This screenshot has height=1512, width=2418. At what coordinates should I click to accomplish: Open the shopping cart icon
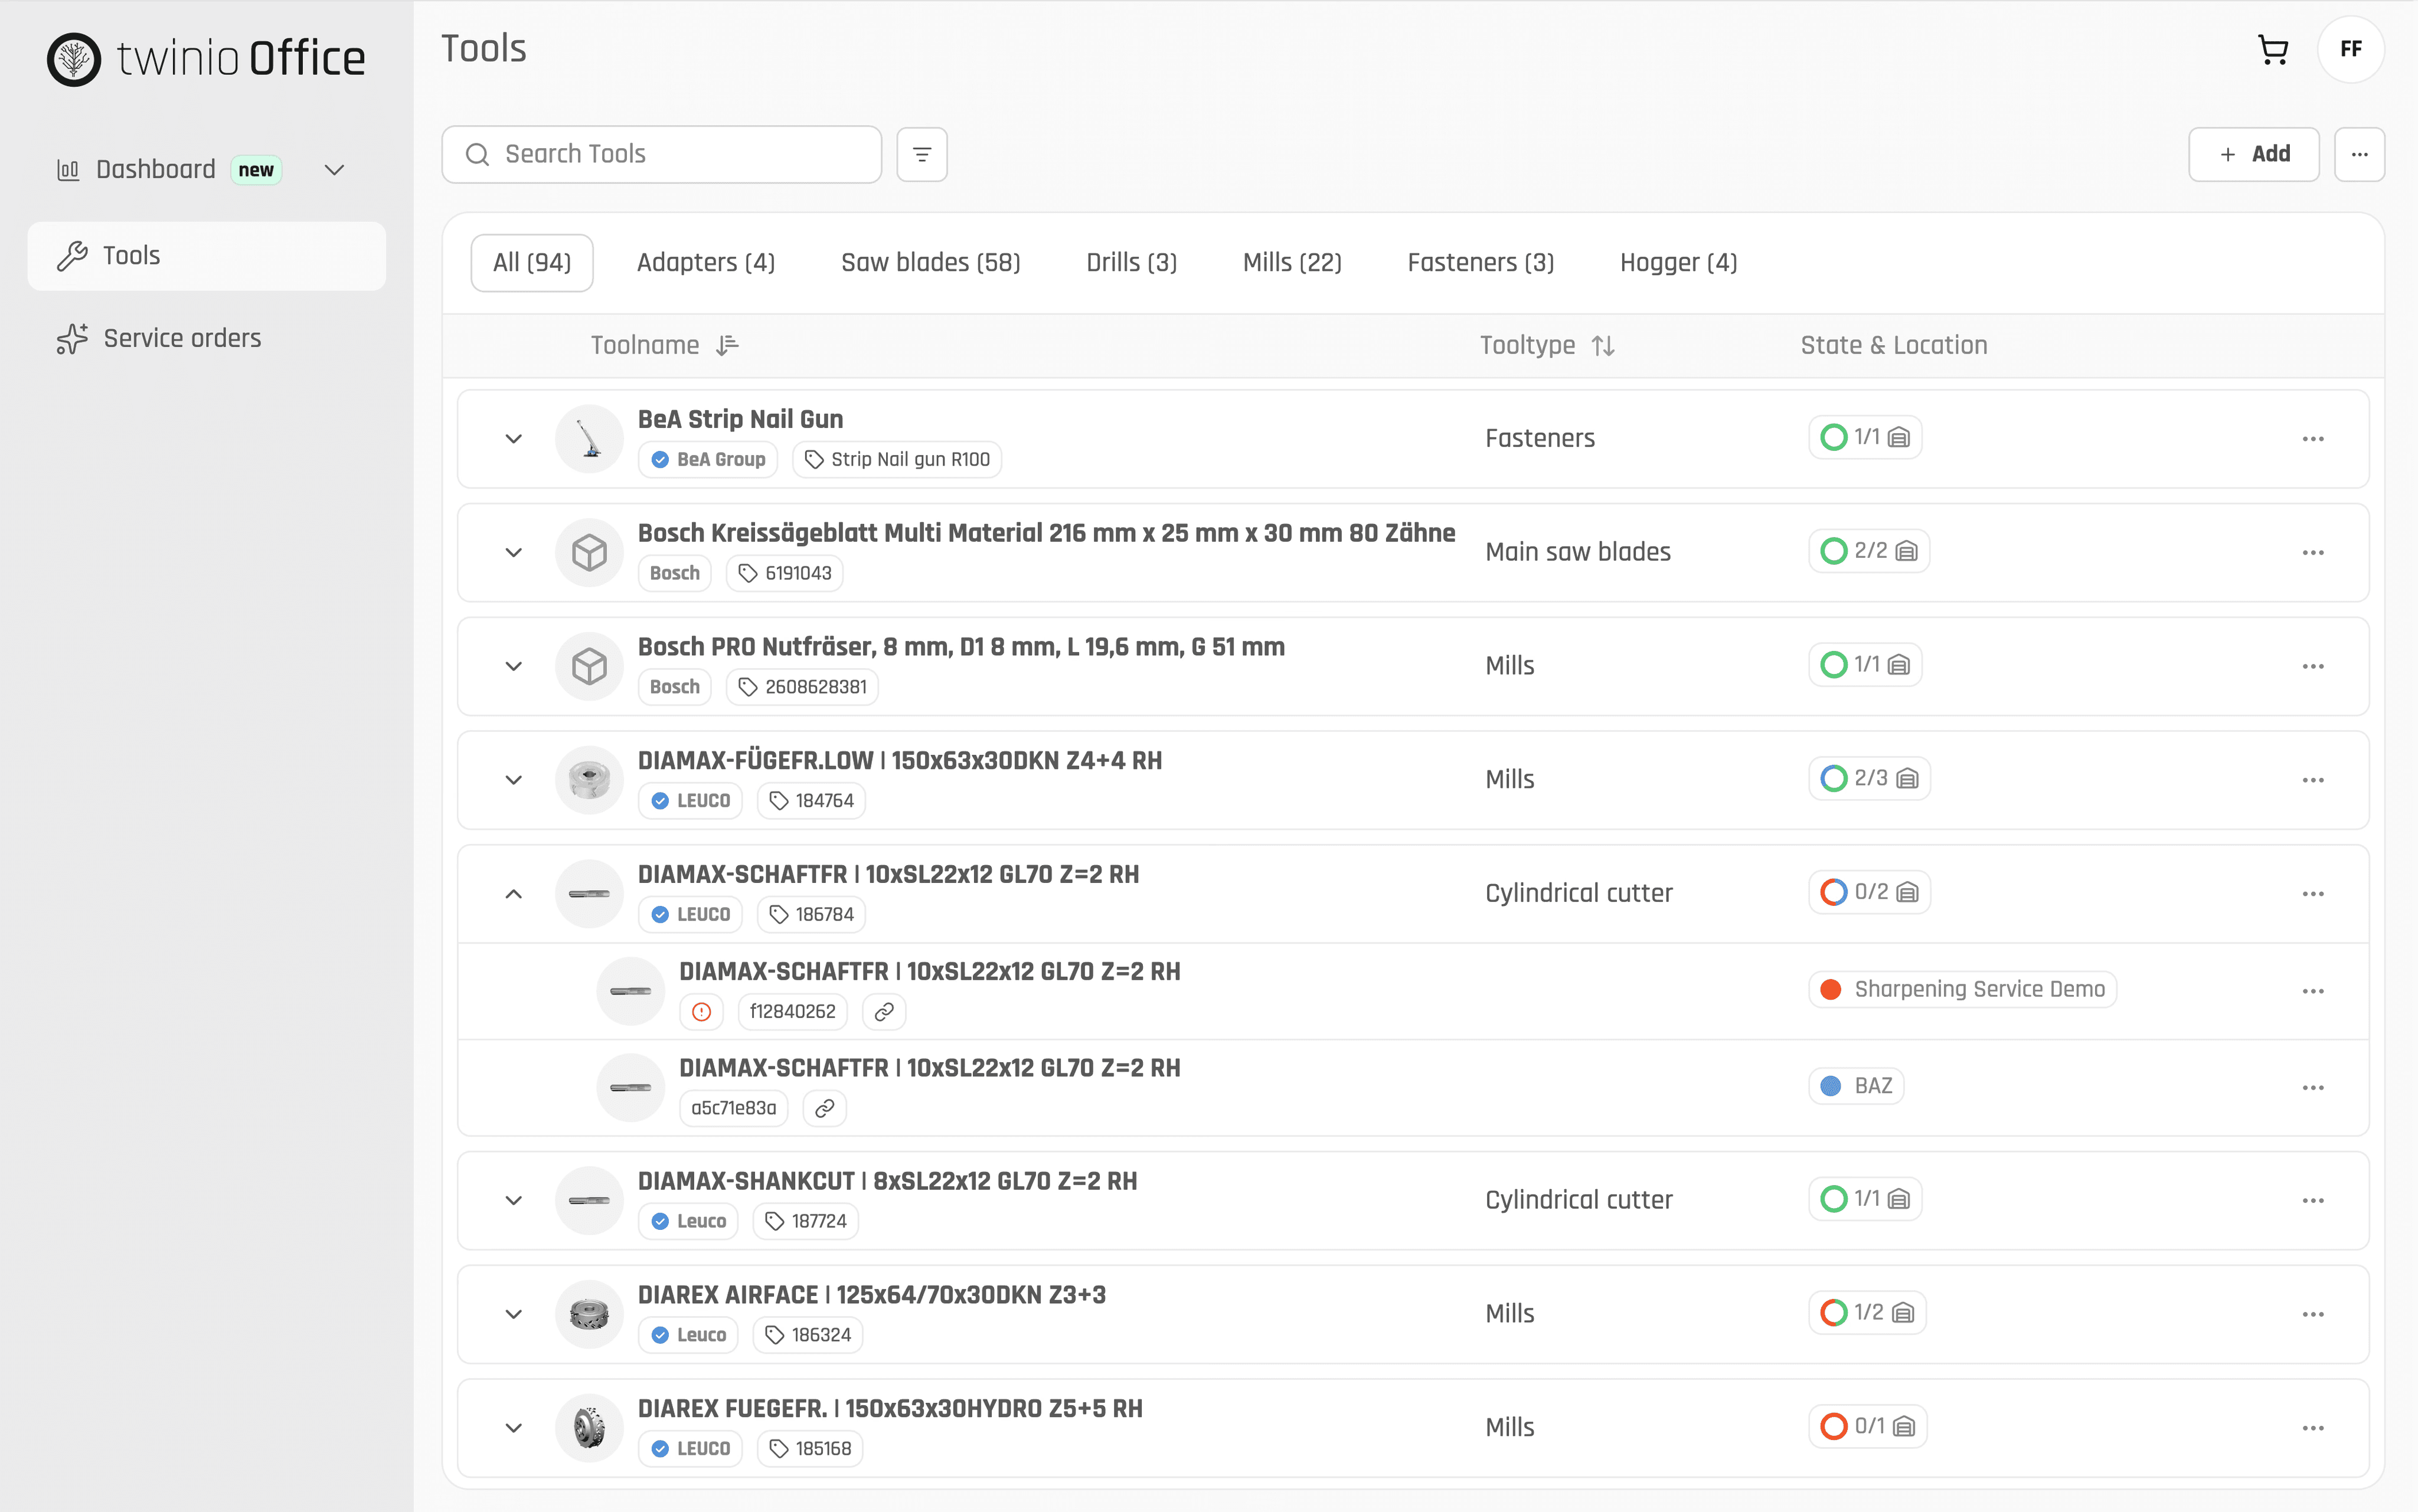click(2273, 49)
